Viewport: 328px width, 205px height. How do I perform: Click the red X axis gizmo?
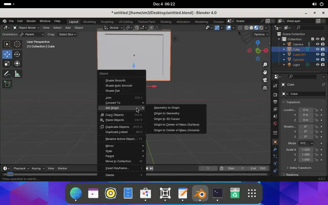(x=266, y=50)
